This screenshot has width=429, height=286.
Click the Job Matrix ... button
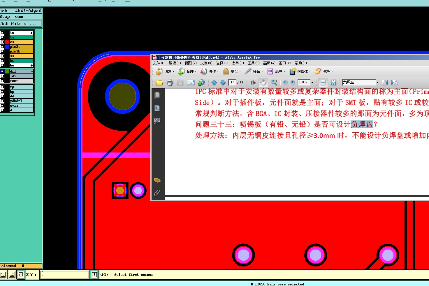pyautogui.click(x=21, y=24)
